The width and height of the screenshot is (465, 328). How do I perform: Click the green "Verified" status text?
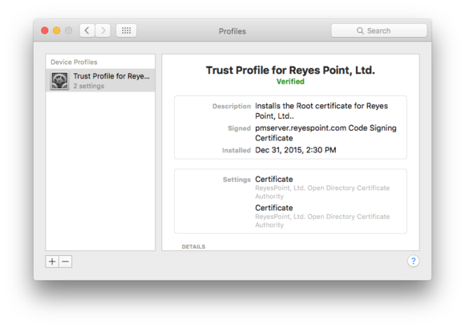pyautogui.click(x=290, y=82)
